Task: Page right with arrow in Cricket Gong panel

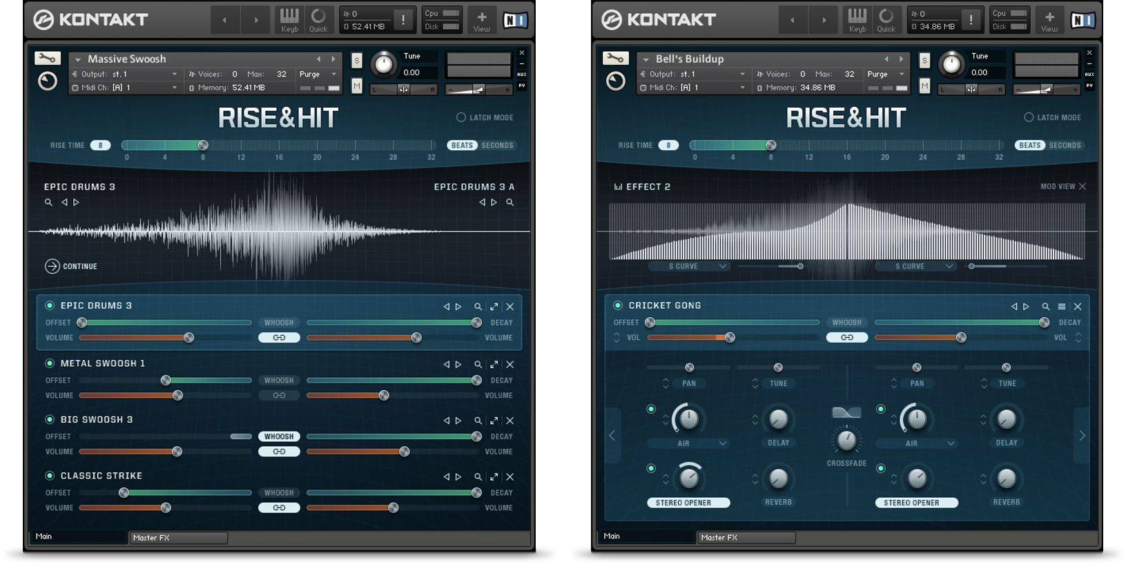Action: coord(1082,435)
